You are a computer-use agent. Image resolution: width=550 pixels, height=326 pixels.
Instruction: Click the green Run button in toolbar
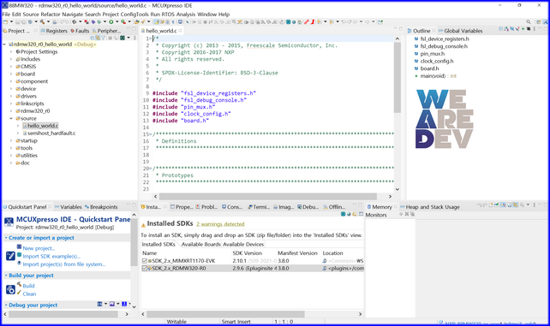coord(111,21)
